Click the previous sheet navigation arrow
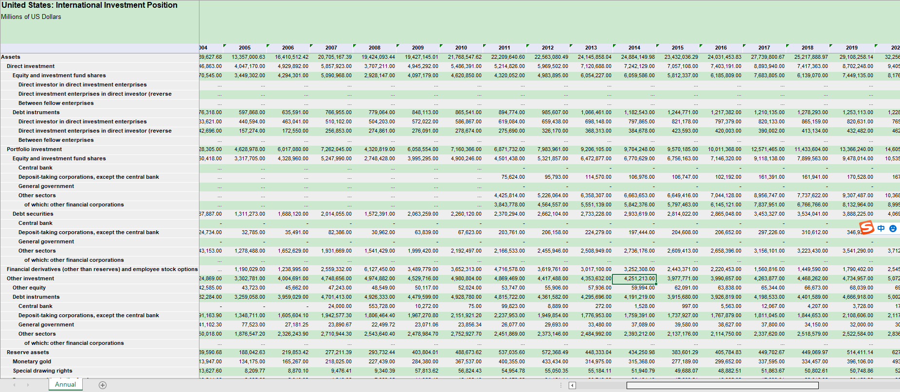Screen dimensions: 900x392 tap(15, 385)
